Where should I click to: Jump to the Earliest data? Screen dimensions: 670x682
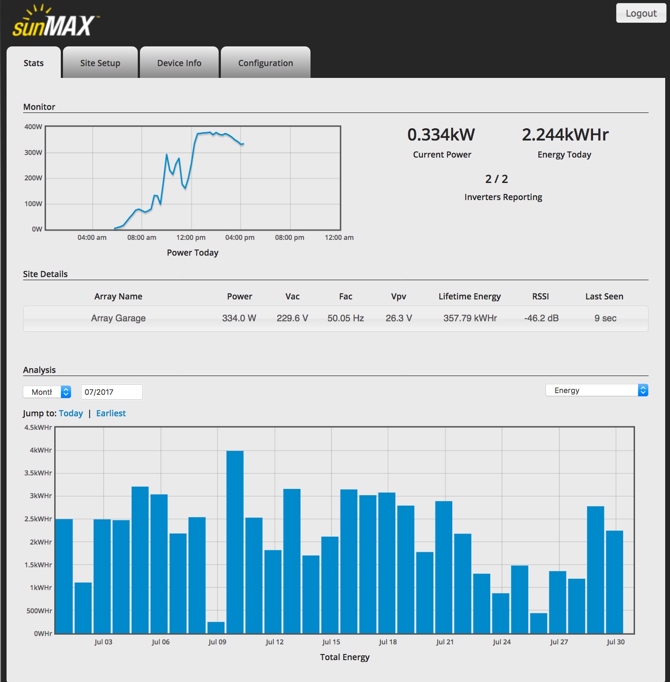[x=111, y=413]
